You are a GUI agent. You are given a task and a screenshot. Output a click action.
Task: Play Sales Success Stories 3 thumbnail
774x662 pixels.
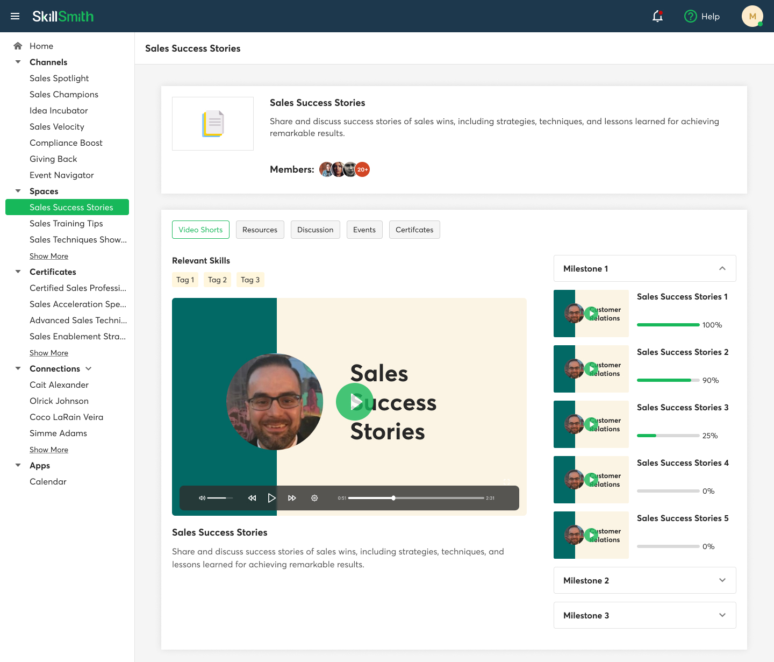click(x=591, y=424)
